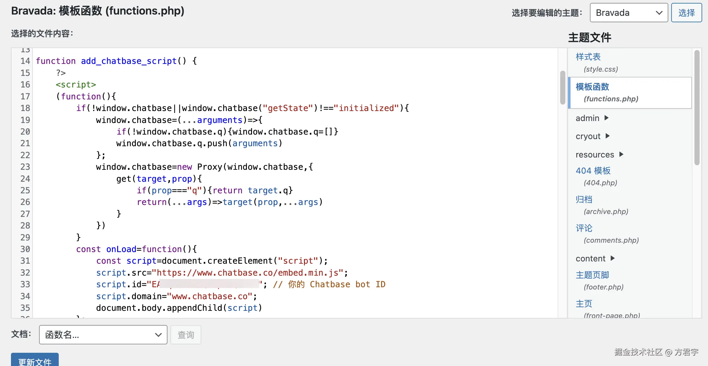Screen dimensions: 708x366
Task: Open the 评论 comments.php file
Action: click(x=584, y=228)
